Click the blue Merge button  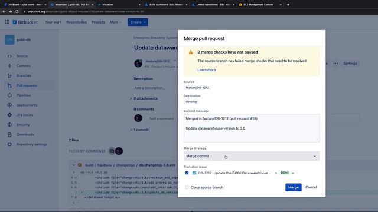[x=294, y=187]
